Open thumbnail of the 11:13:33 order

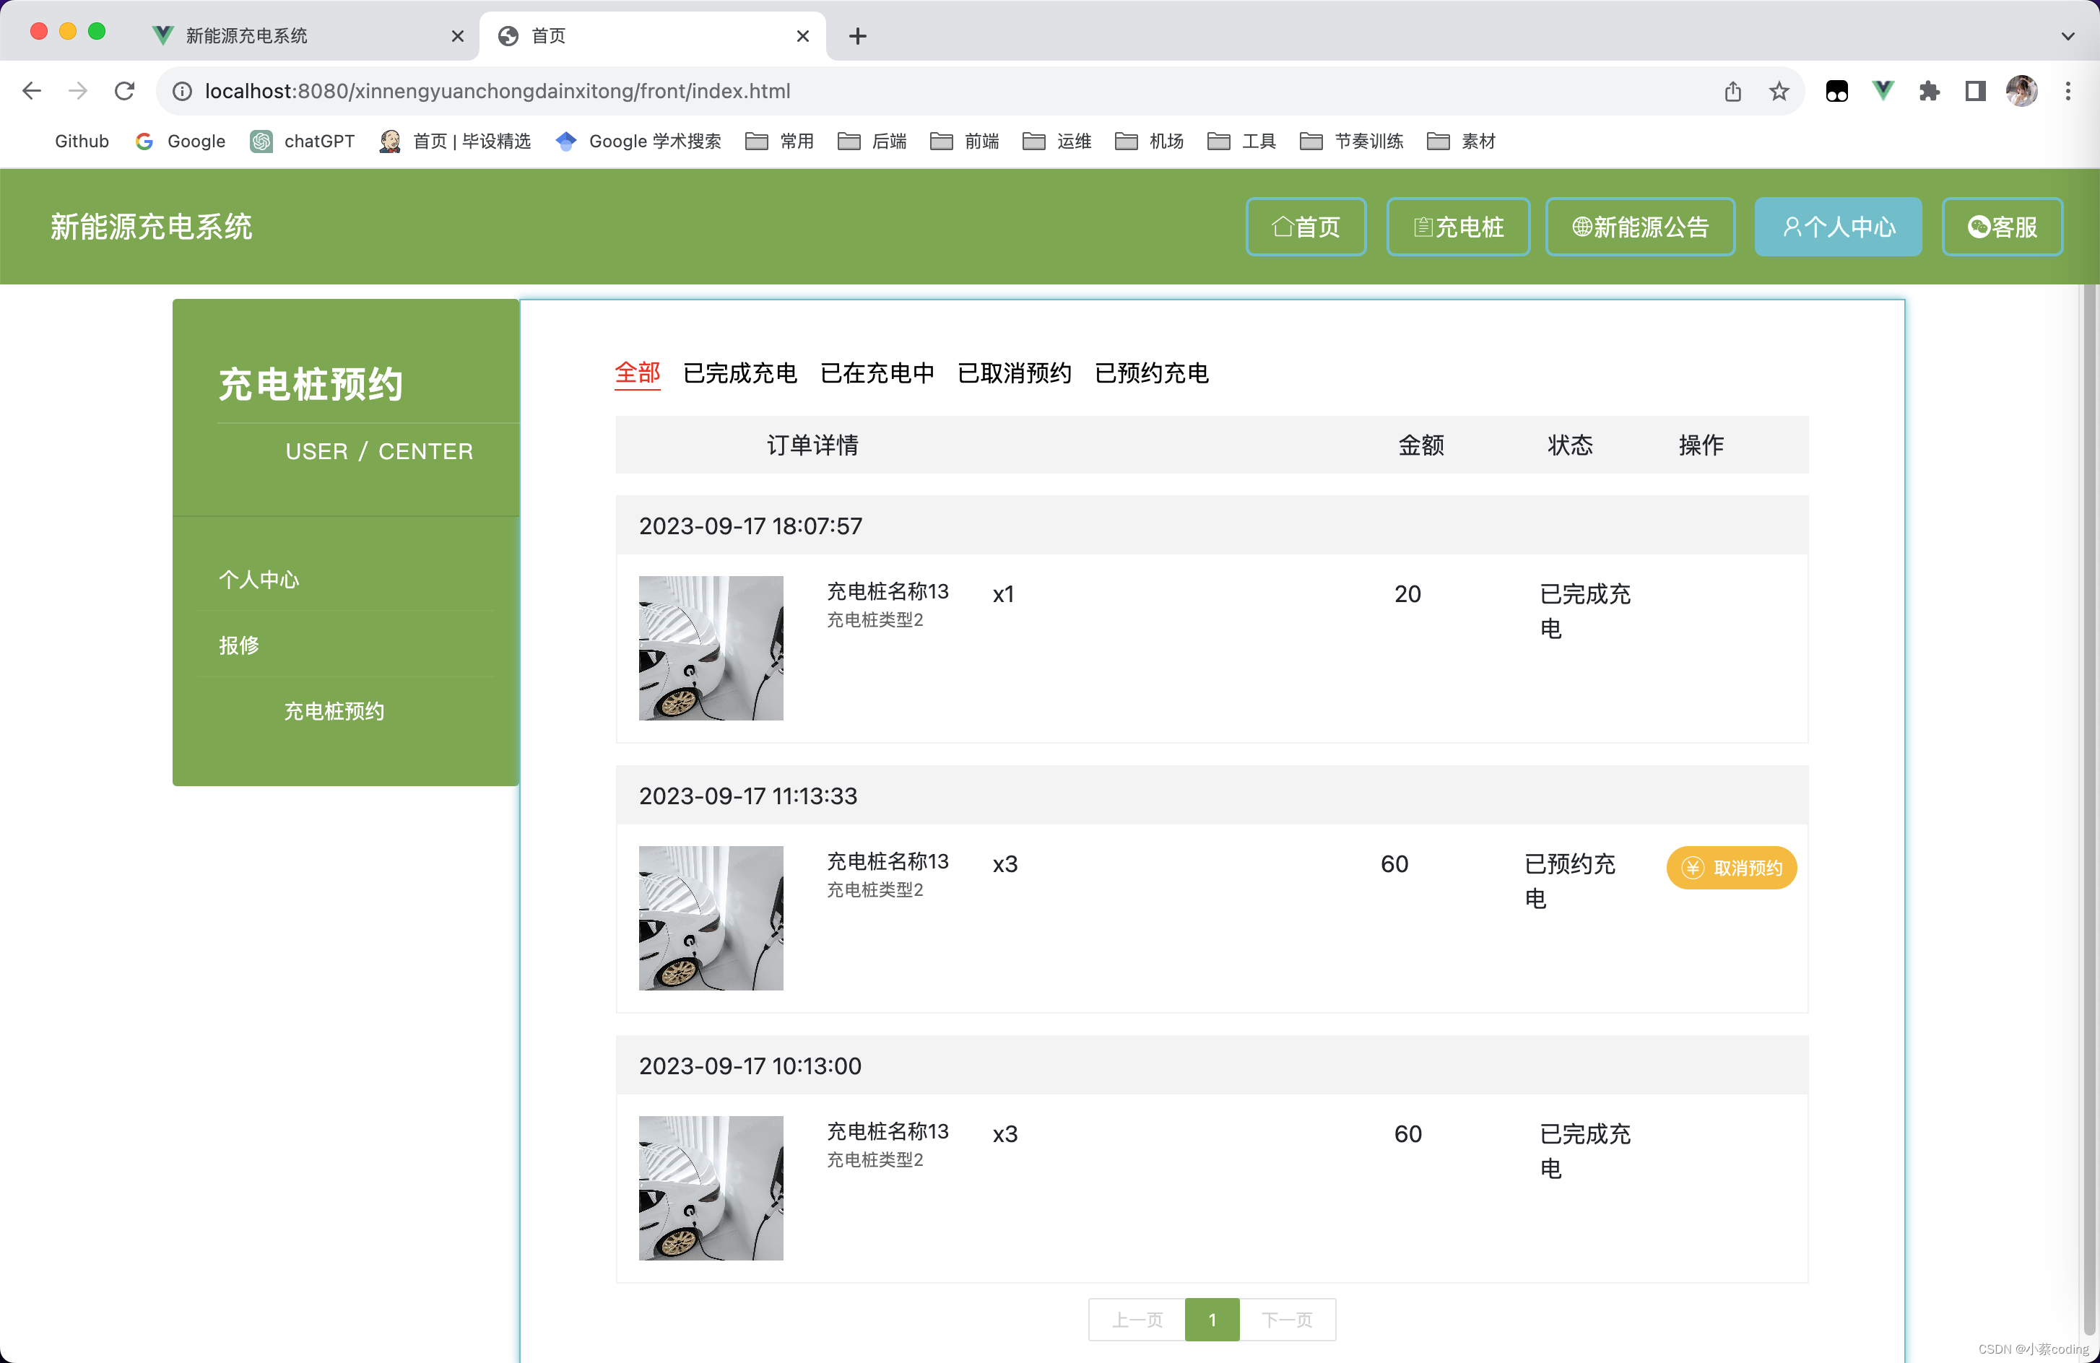(711, 918)
